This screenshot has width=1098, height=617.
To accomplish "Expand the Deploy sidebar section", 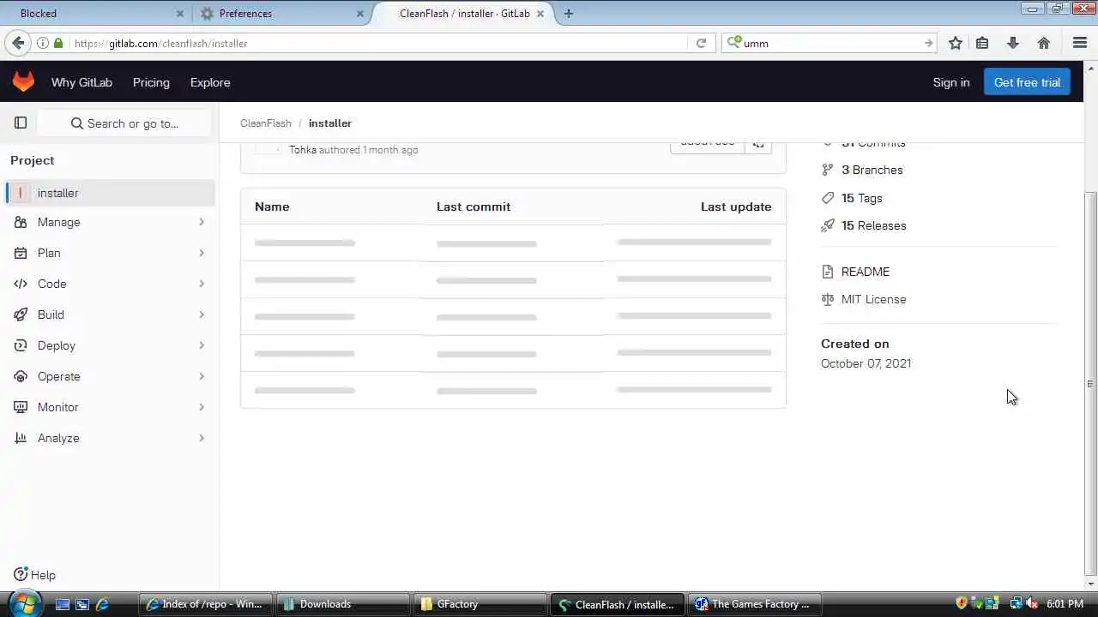I will pos(109,345).
